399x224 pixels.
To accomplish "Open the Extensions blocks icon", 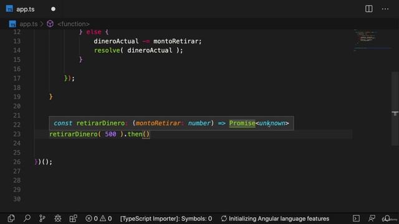I will (74, 218).
